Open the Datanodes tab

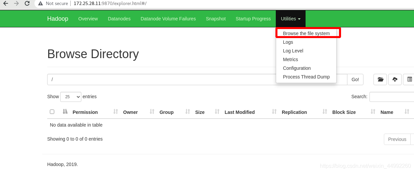point(119,19)
